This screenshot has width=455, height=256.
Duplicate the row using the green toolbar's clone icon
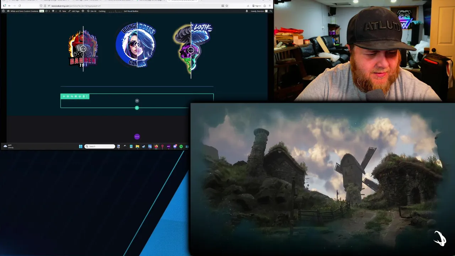(x=72, y=96)
